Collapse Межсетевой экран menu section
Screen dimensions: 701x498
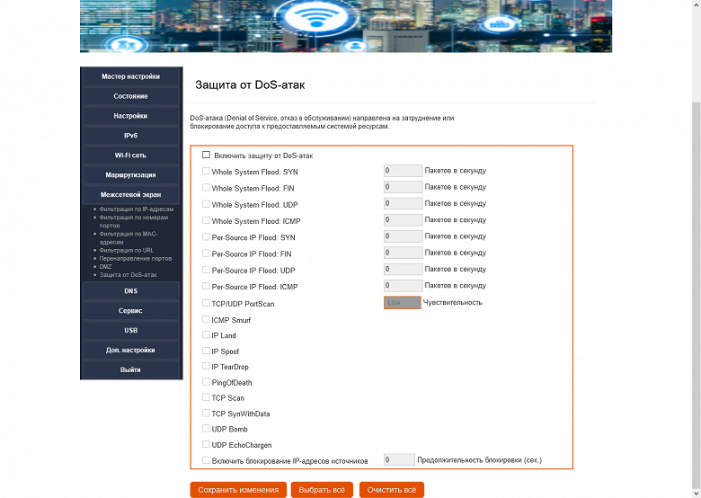point(130,194)
